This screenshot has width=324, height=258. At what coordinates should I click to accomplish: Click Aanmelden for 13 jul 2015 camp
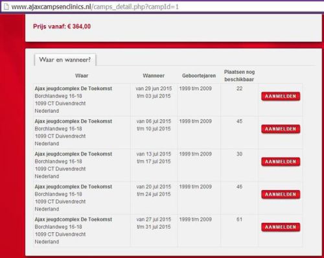[x=281, y=162]
